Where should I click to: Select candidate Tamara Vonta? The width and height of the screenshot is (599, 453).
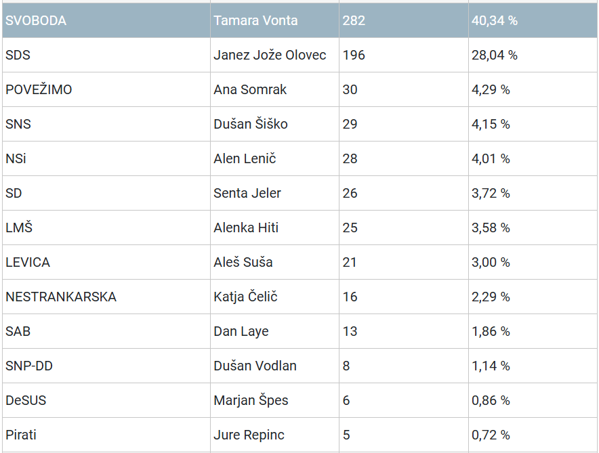pos(255,20)
